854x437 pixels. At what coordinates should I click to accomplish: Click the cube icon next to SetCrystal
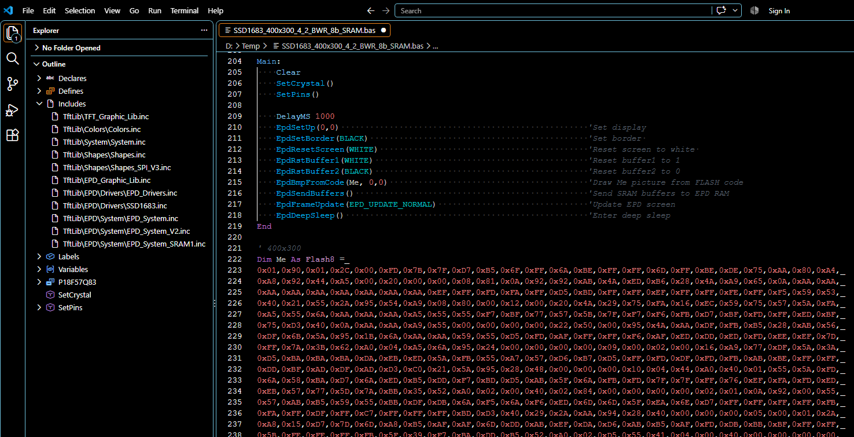tap(50, 295)
